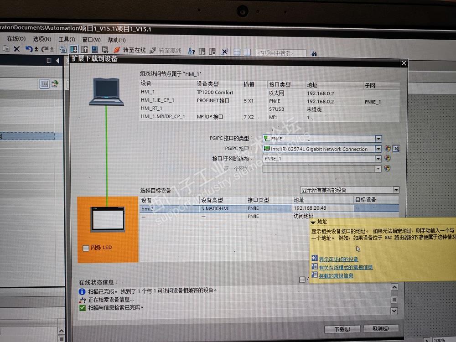Click the project tree table view icon
The height and width of the screenshot is (342, 456).
pyautogui.click(x=44, y=84)
